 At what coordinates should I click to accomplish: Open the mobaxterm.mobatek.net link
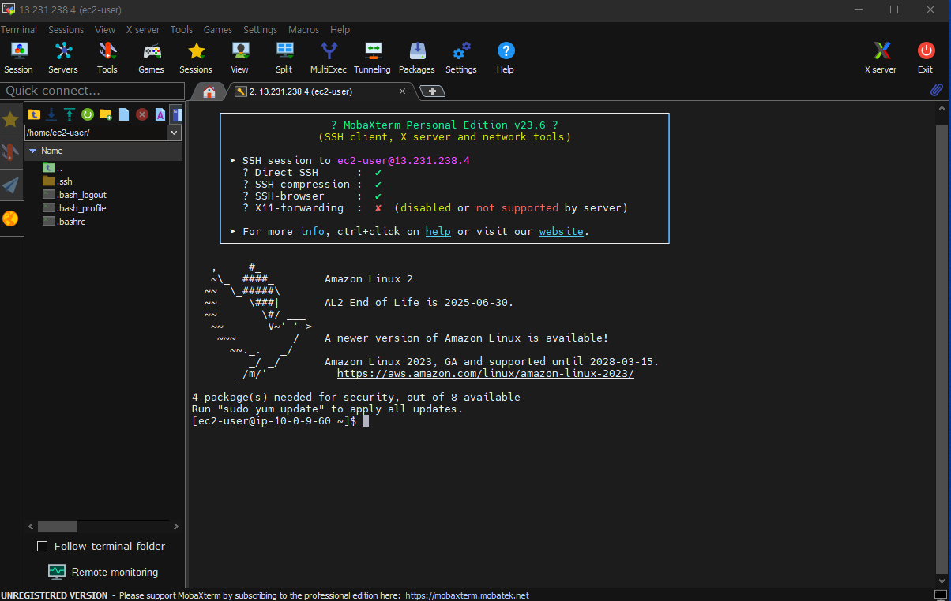click(468, 595)
